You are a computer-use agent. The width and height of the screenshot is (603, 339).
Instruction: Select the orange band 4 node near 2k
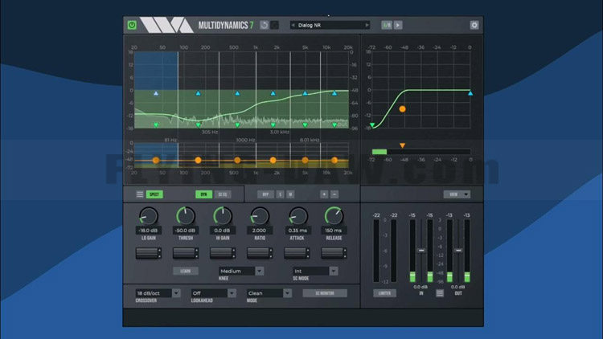tap(273, 161)
